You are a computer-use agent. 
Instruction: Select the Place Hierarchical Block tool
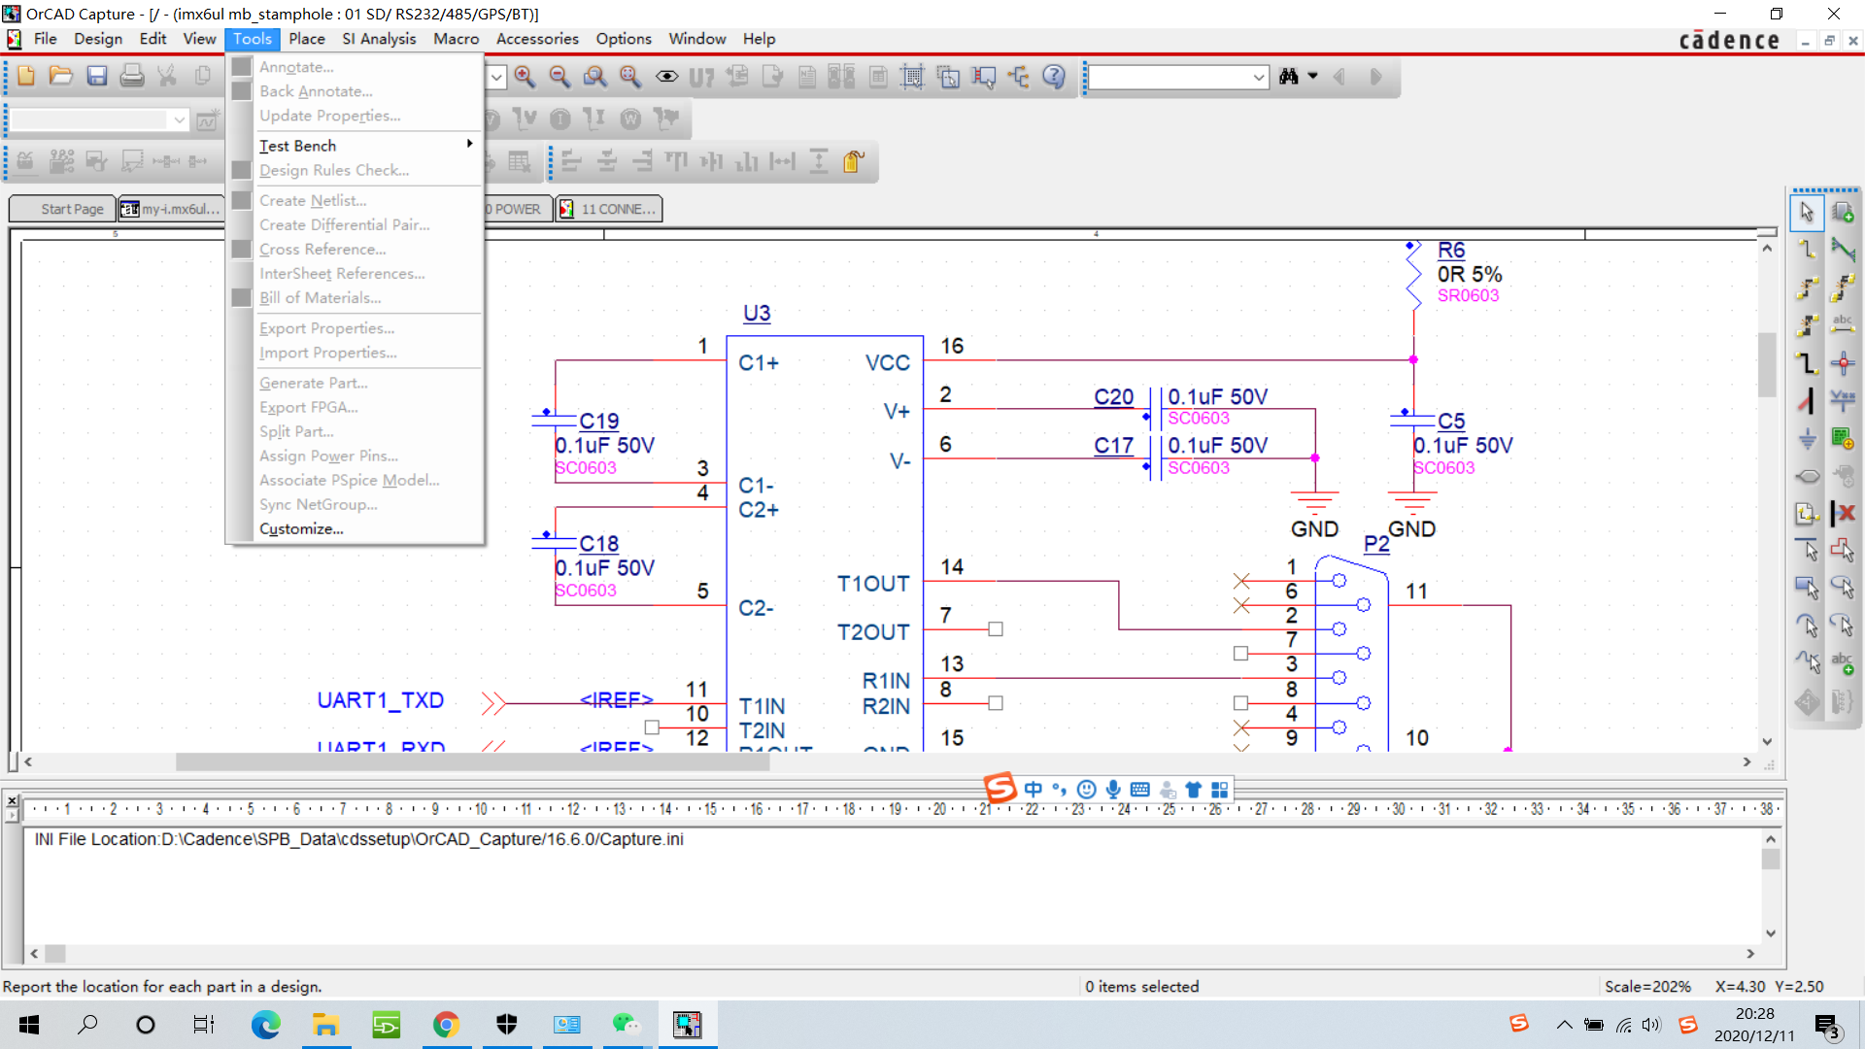click(x=1843, y=438)
